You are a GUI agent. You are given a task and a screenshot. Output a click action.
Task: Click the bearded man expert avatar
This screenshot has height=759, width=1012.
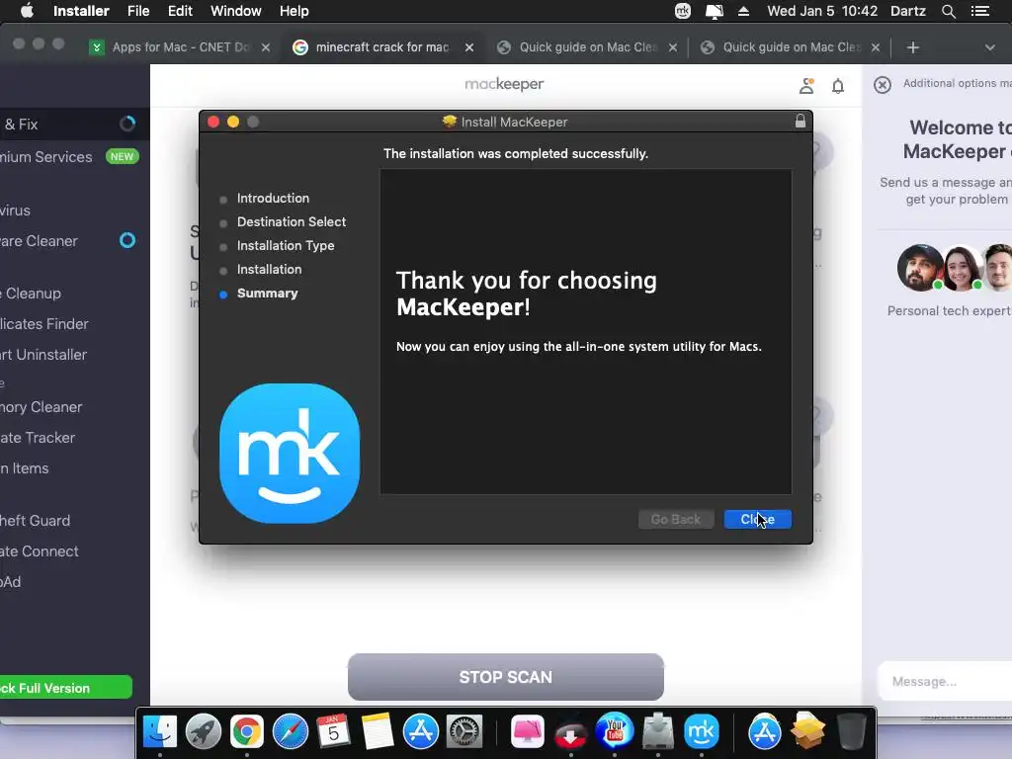pyautogui.click(x=920, y=267)
